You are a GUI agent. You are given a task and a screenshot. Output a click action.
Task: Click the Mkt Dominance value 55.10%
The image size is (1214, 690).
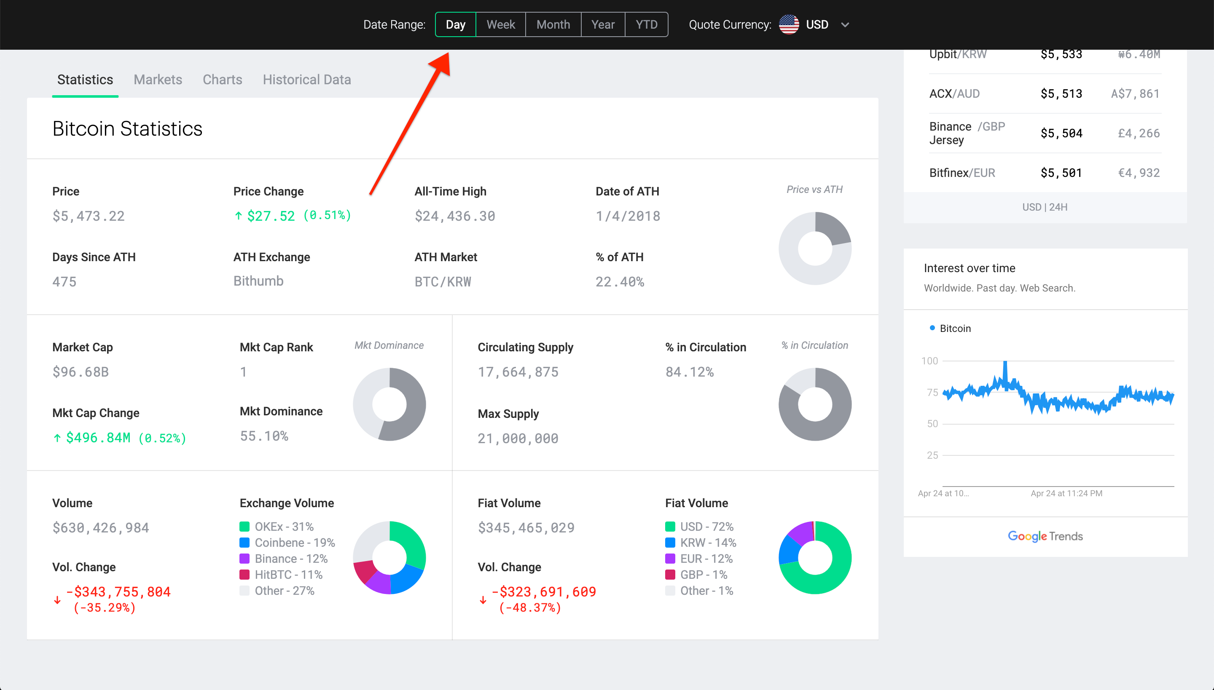(264, 436)
